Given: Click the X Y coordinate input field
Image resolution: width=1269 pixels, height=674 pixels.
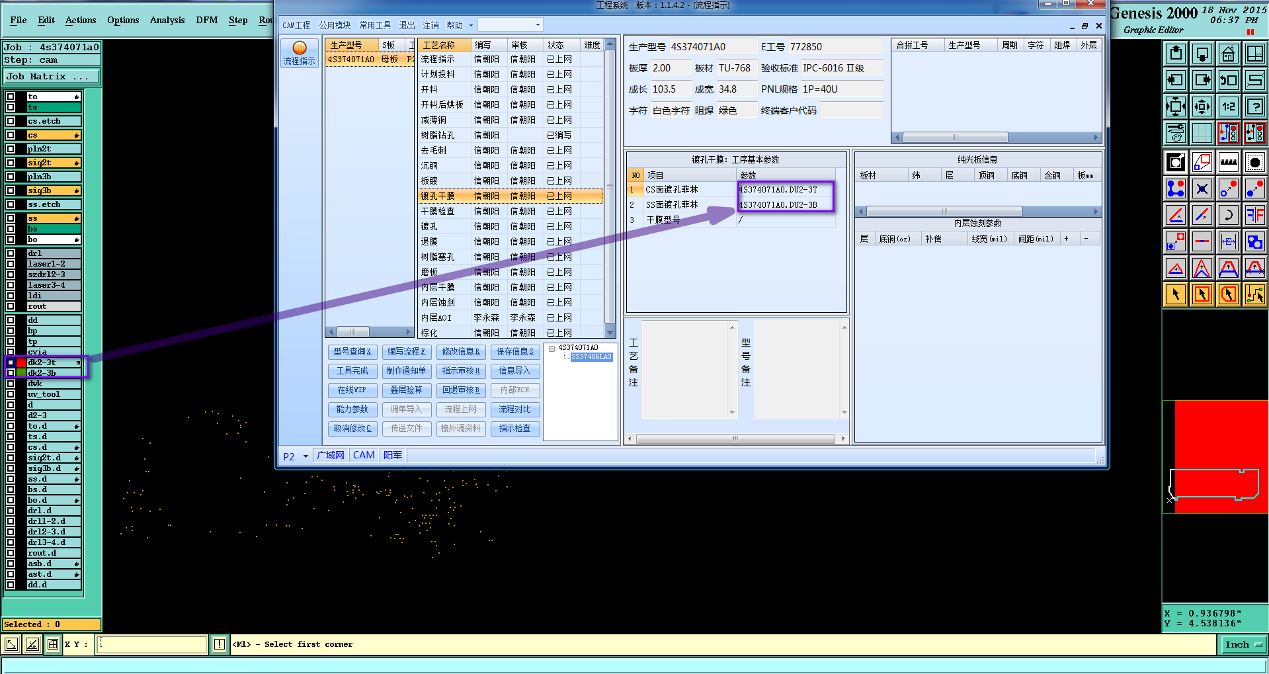Looking at the screenshot, I should 152,644.
